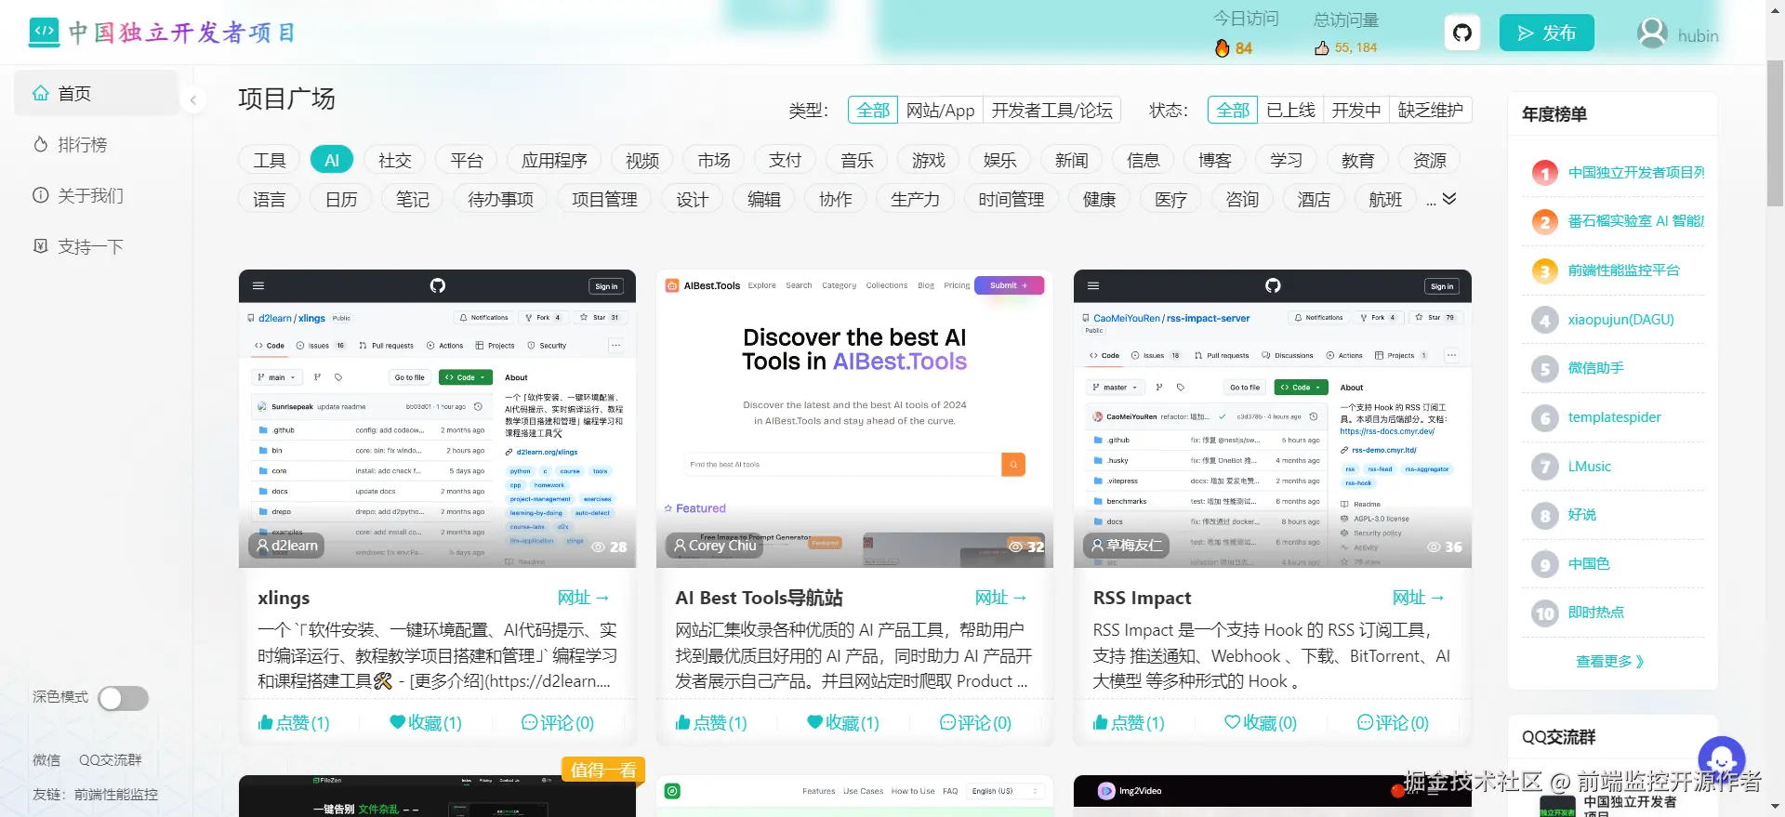The image size is (1785, 817).
Task: Click the d2learn author badge
Action: 287,546
